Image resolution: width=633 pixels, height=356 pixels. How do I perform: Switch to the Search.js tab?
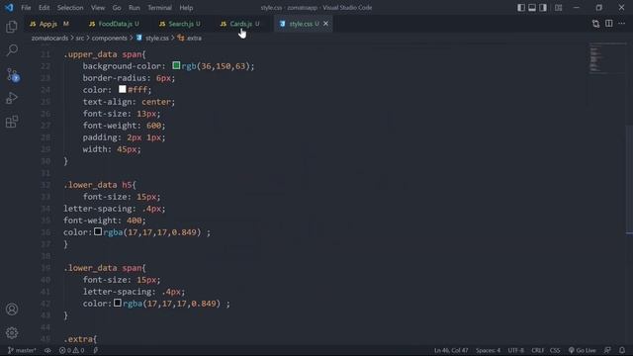point(180,24)
